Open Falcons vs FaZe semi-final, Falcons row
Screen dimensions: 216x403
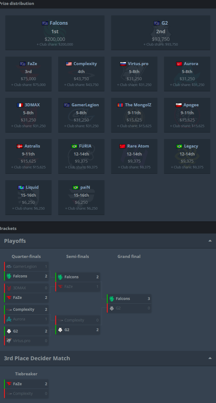78,277
